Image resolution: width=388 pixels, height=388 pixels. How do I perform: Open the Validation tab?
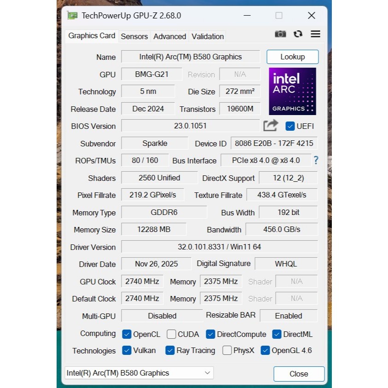[208, 36]
